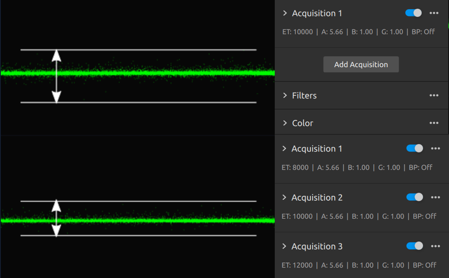This screenshot has height=278, width=449.
Task: Open more options for Acquisition 1 with ET 10000
Action: coord(434,13)
